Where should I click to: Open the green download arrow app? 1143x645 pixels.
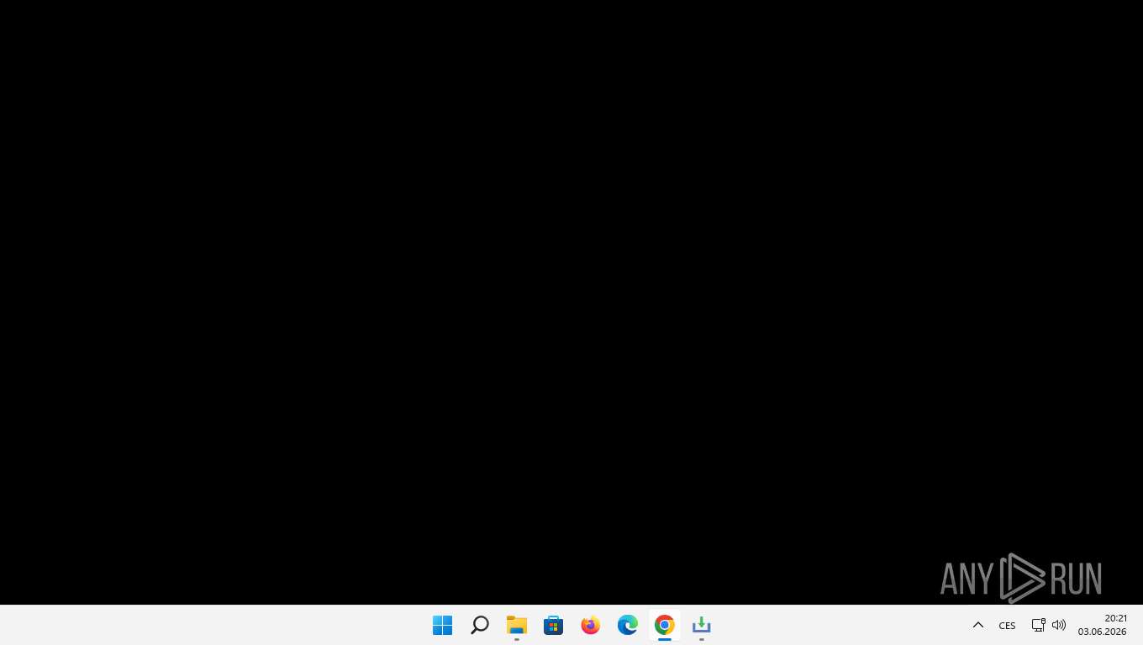pyautogui.click(x=702, y=625)
